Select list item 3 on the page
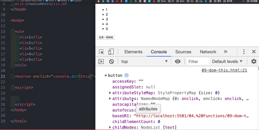The image size is (259, 130). pyautogui.click(x=107, y=19)
